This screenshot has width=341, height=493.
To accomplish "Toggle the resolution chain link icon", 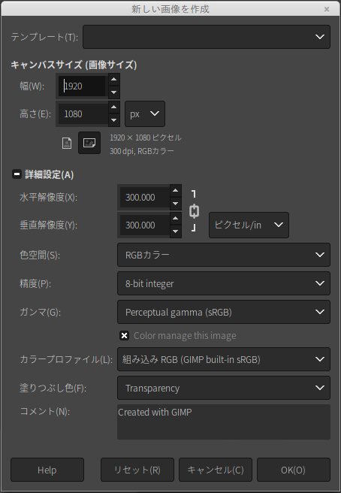I will [x=195, y=211].
